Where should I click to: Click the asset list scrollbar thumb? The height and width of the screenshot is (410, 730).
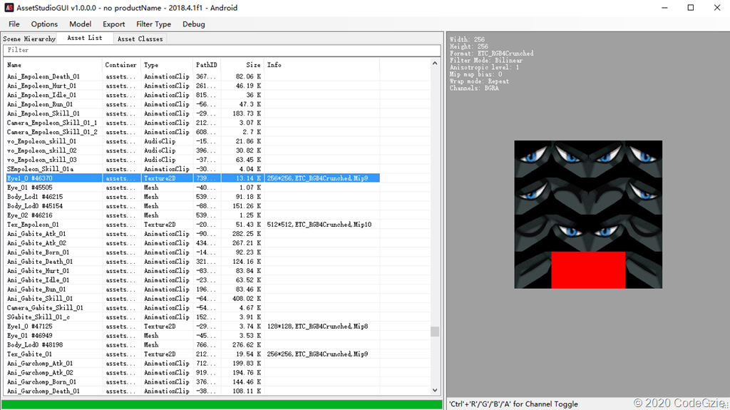435,332
